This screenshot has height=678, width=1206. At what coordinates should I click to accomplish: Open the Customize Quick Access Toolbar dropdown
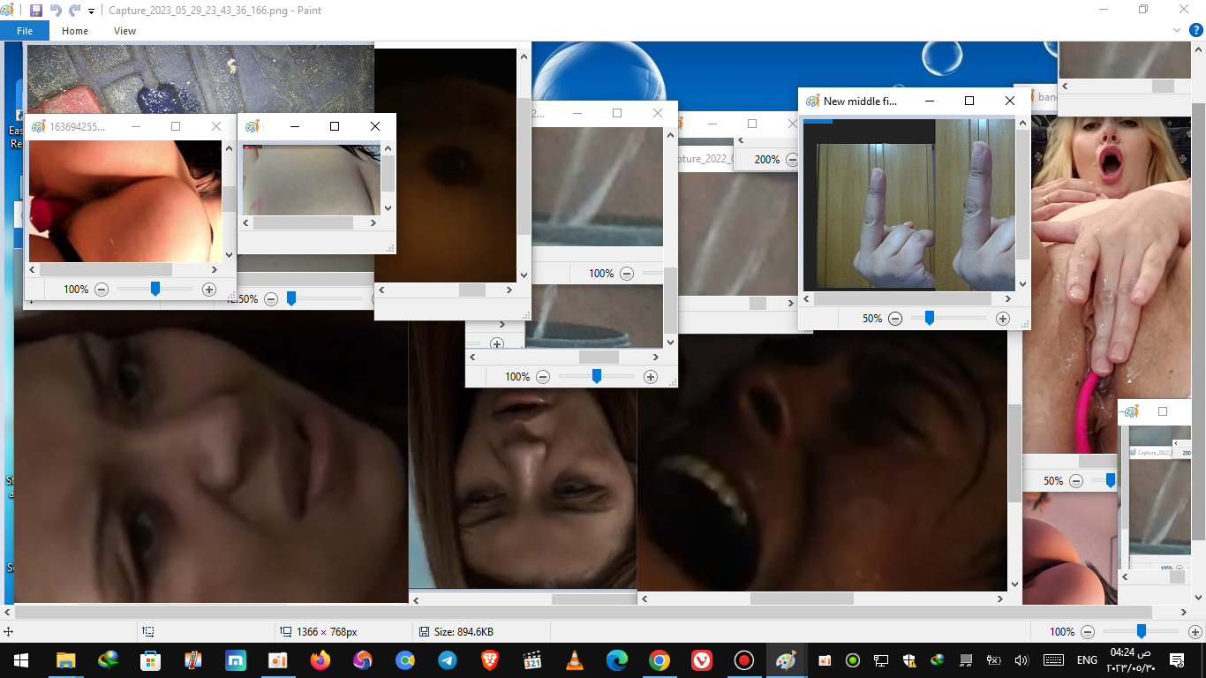tap(91, 11)
